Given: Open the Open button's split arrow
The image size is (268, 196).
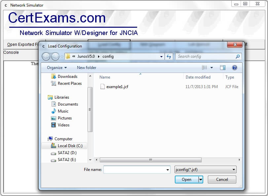Looking at the screenshot, I should pos(201,180).
